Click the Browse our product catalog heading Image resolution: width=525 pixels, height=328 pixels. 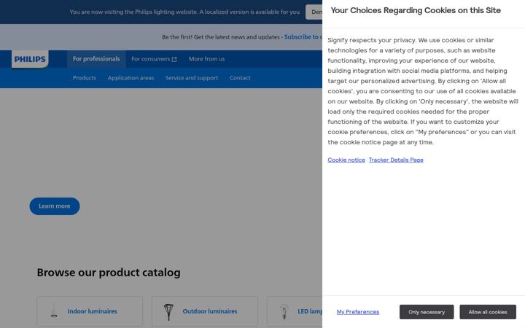pos(109,273)
